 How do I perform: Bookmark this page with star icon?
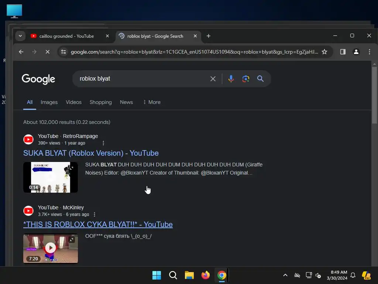point(324,52)
